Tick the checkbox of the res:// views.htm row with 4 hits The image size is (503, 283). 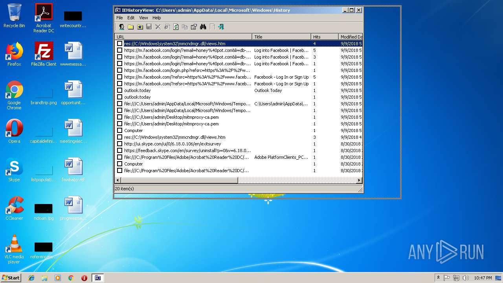120,44
